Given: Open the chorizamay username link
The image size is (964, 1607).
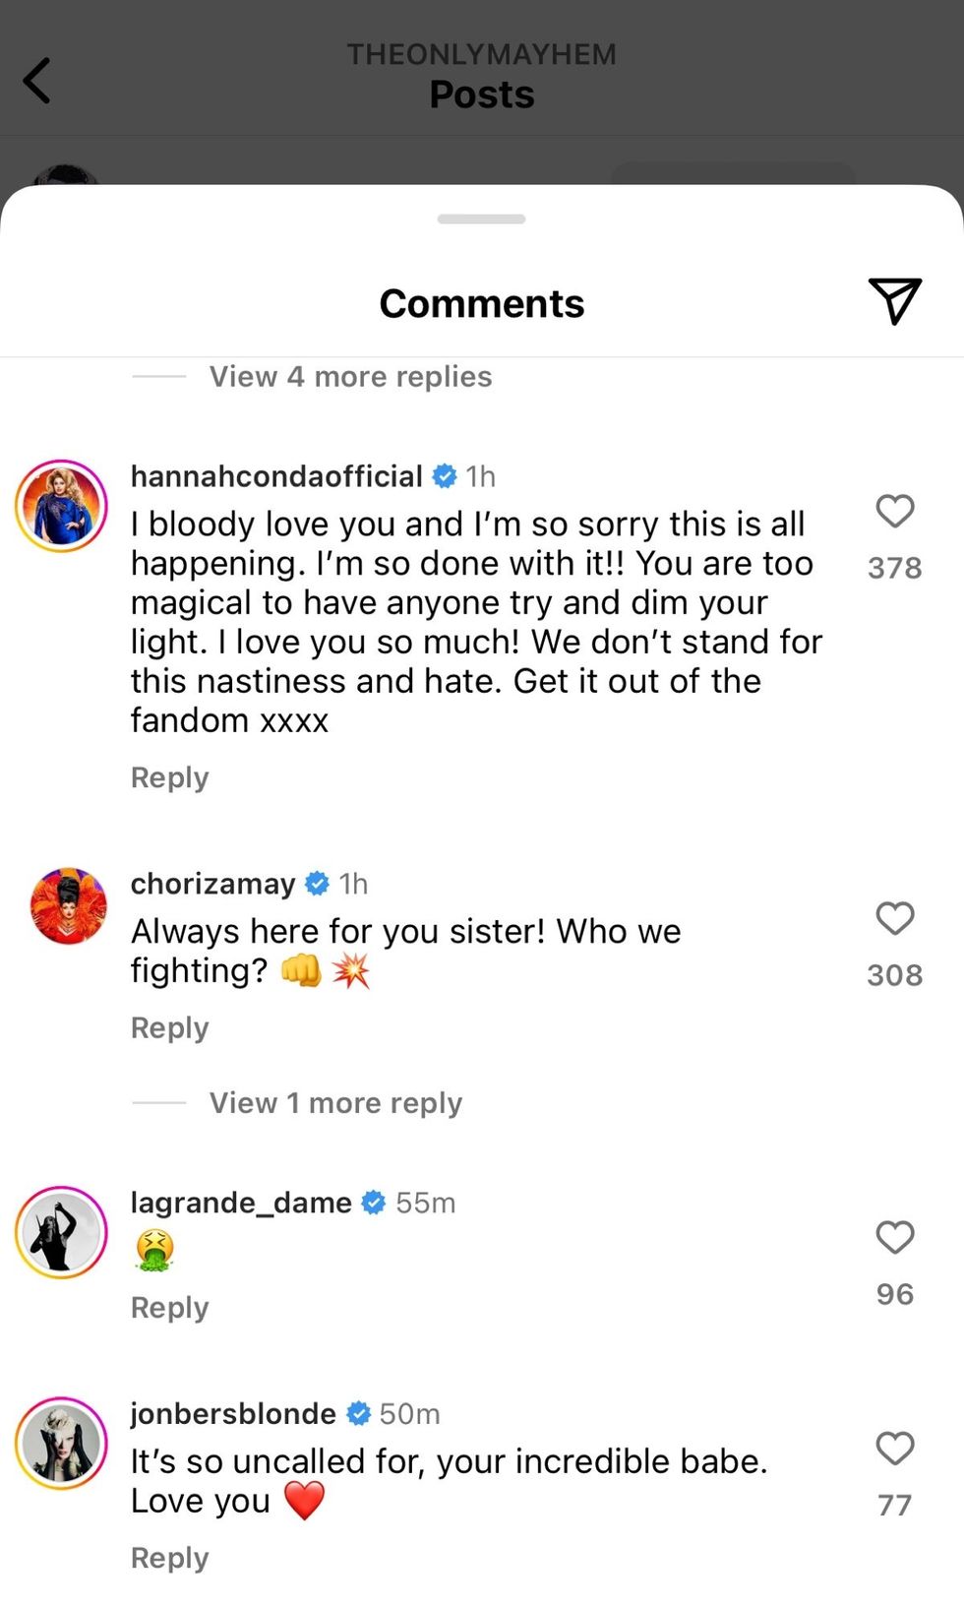Looking at the screenshot, I should (x=212, y=884).
